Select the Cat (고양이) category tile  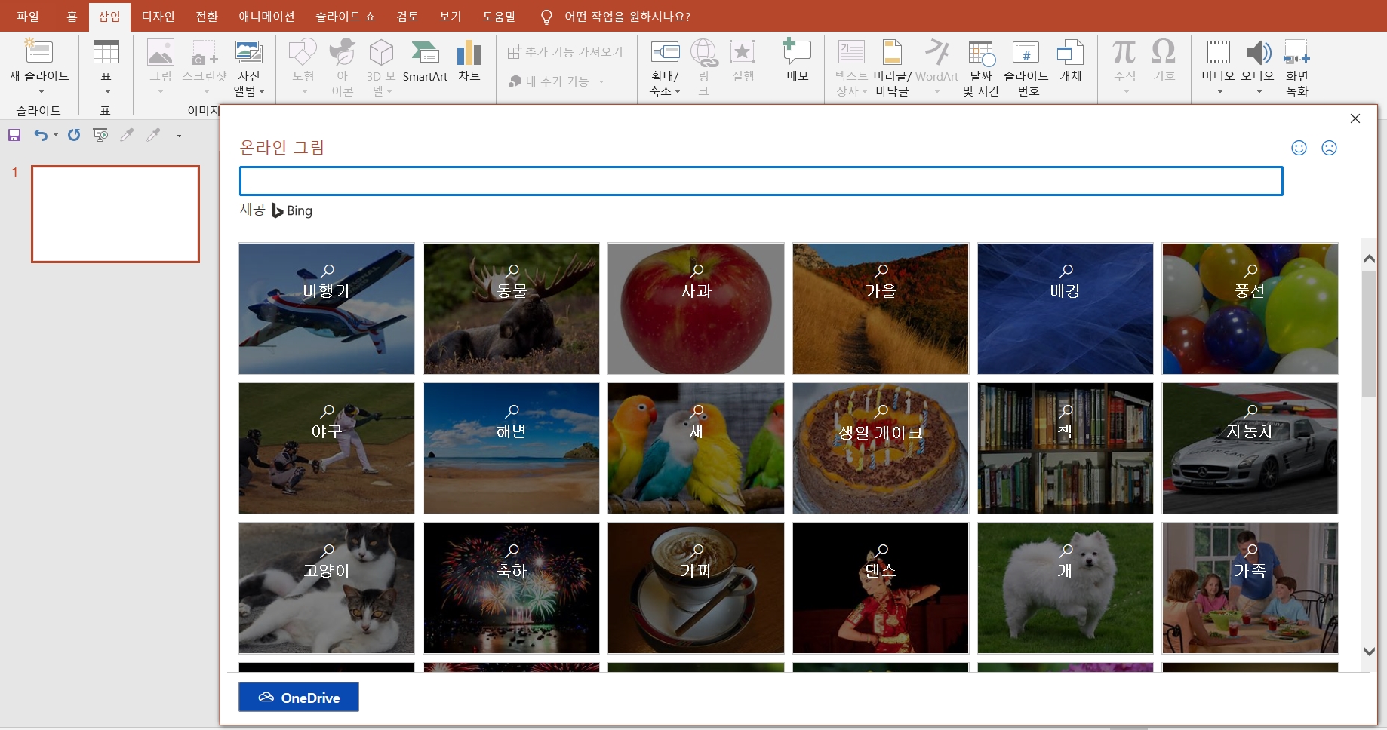point(327,588)
